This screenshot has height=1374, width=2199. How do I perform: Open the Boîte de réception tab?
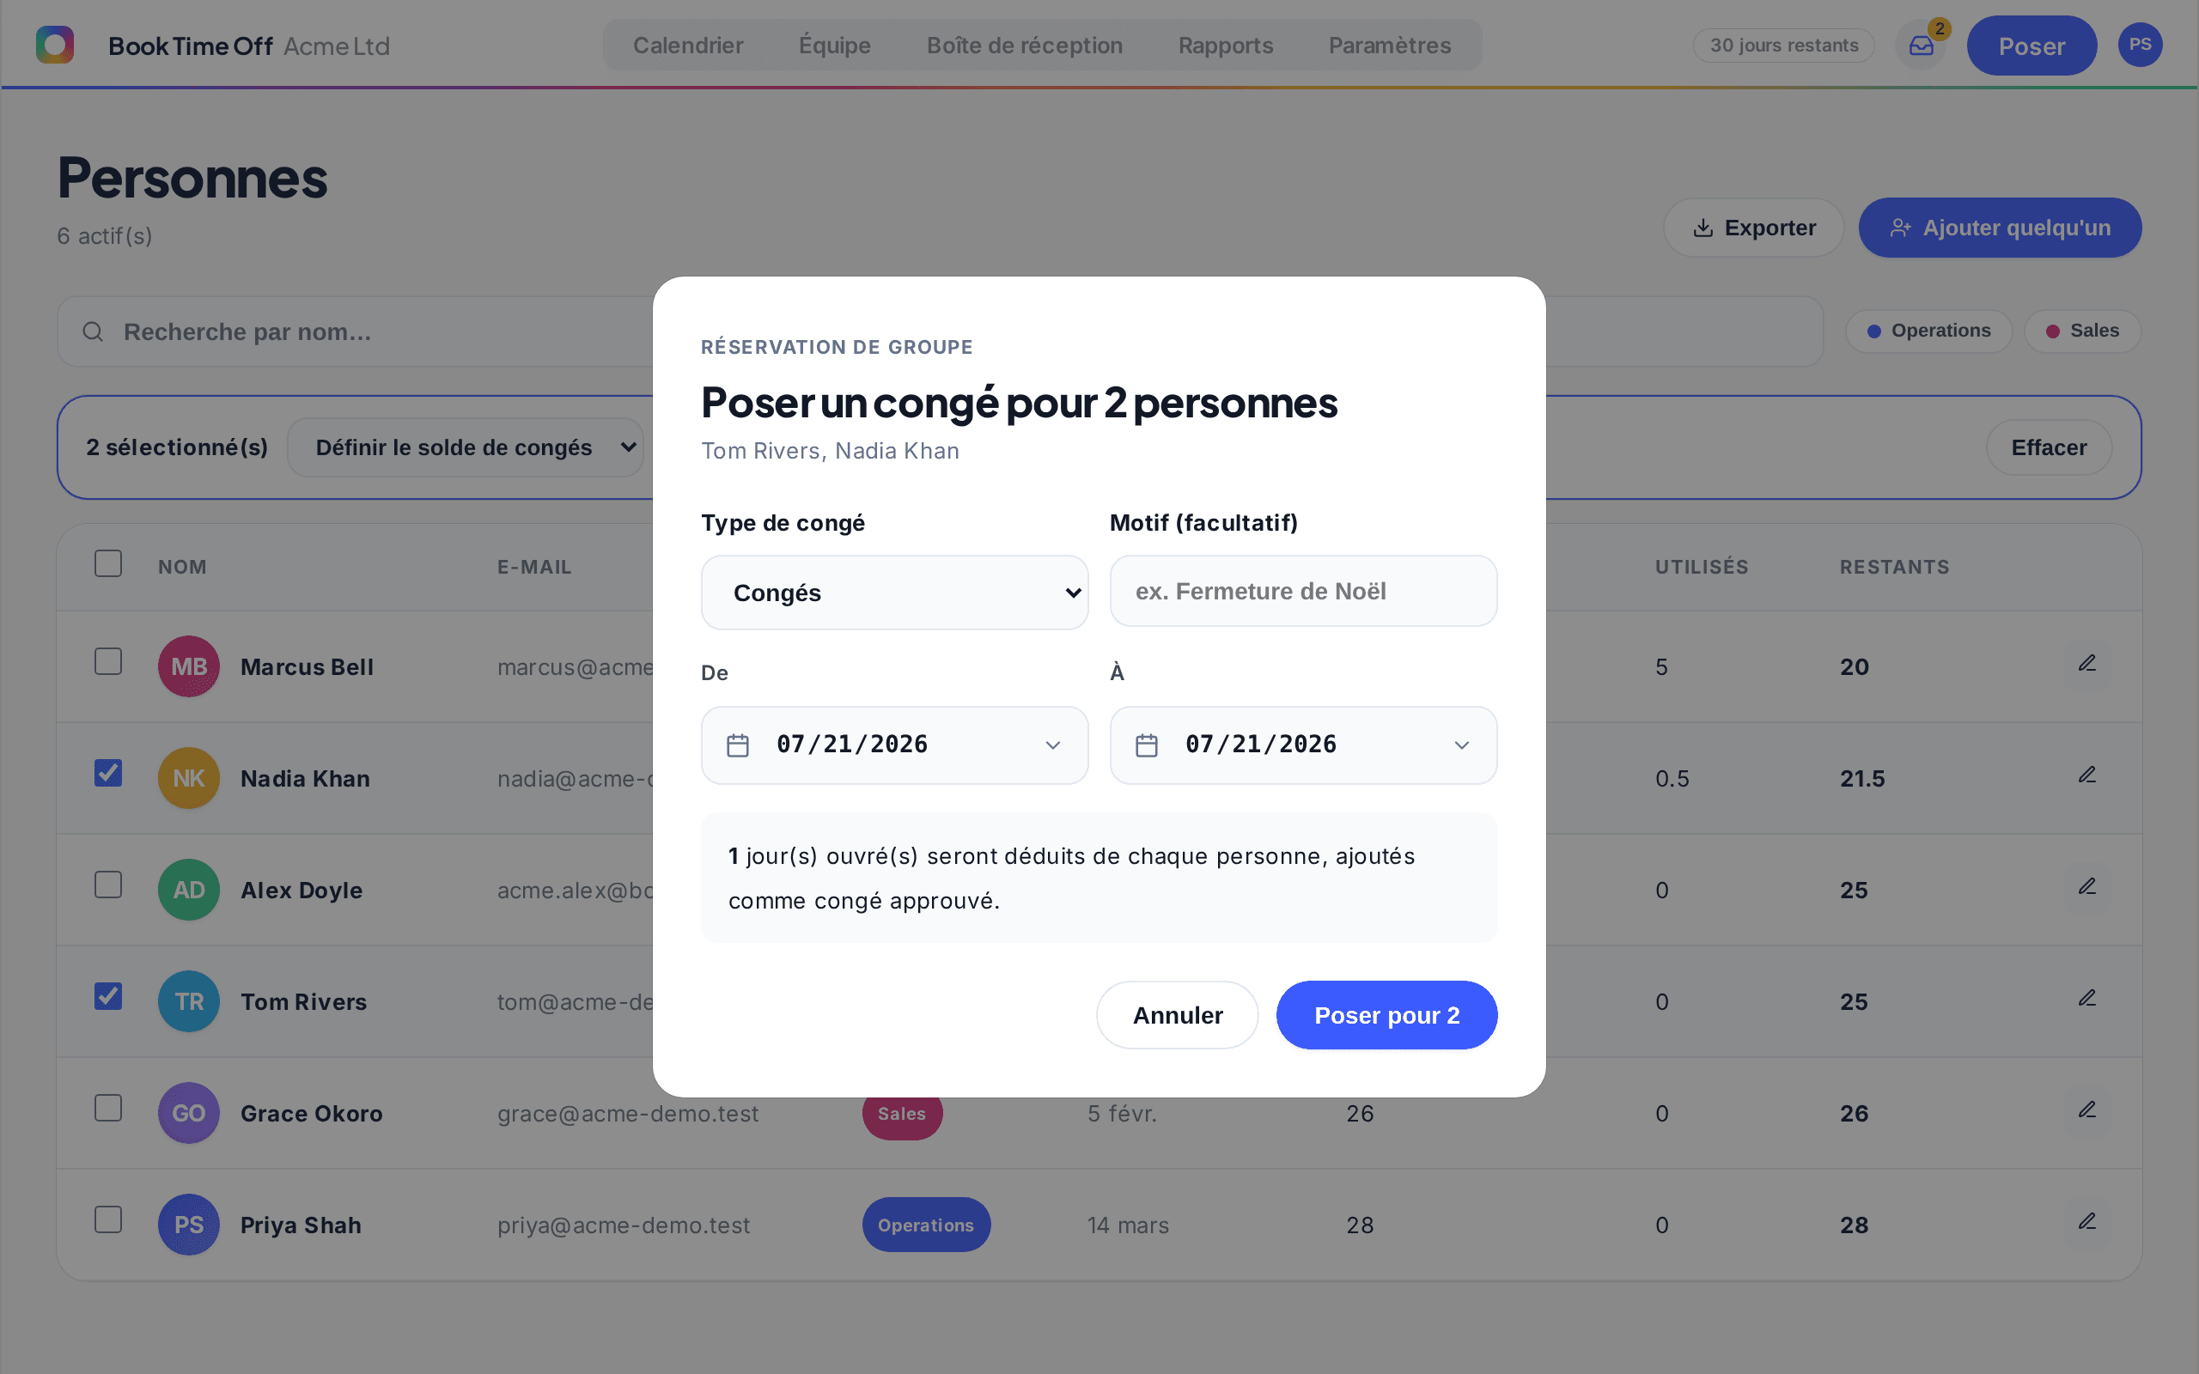click(x=1024, y=46)
